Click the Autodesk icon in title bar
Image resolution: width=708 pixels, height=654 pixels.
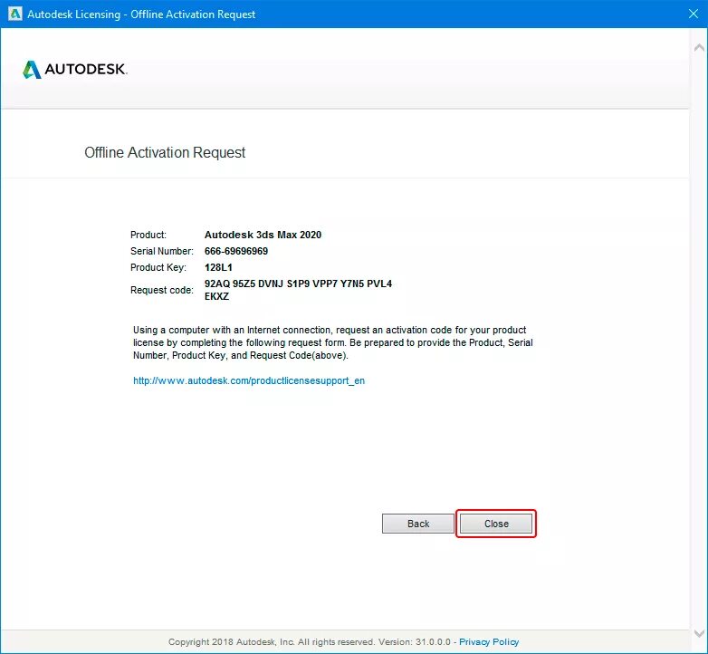(x=14, y=14)
